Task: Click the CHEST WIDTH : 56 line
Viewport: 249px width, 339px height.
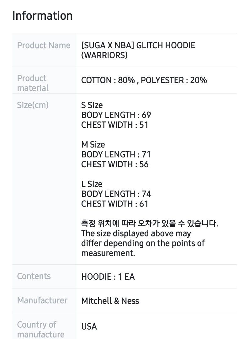Action: pyautogui.click(x=115, y=164)
